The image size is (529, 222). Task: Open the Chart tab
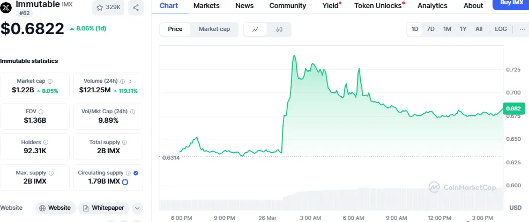coord(169,6)
